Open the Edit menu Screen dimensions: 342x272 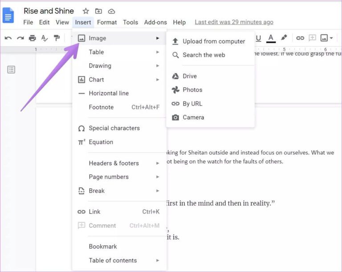[44, 22]
